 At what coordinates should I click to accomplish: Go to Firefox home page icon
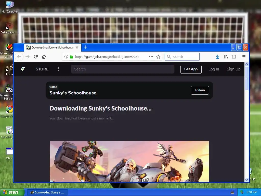click(44, 57)
